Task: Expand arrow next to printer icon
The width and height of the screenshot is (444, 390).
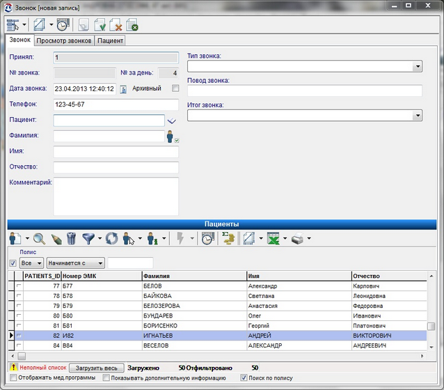Action: coord(309,238)
